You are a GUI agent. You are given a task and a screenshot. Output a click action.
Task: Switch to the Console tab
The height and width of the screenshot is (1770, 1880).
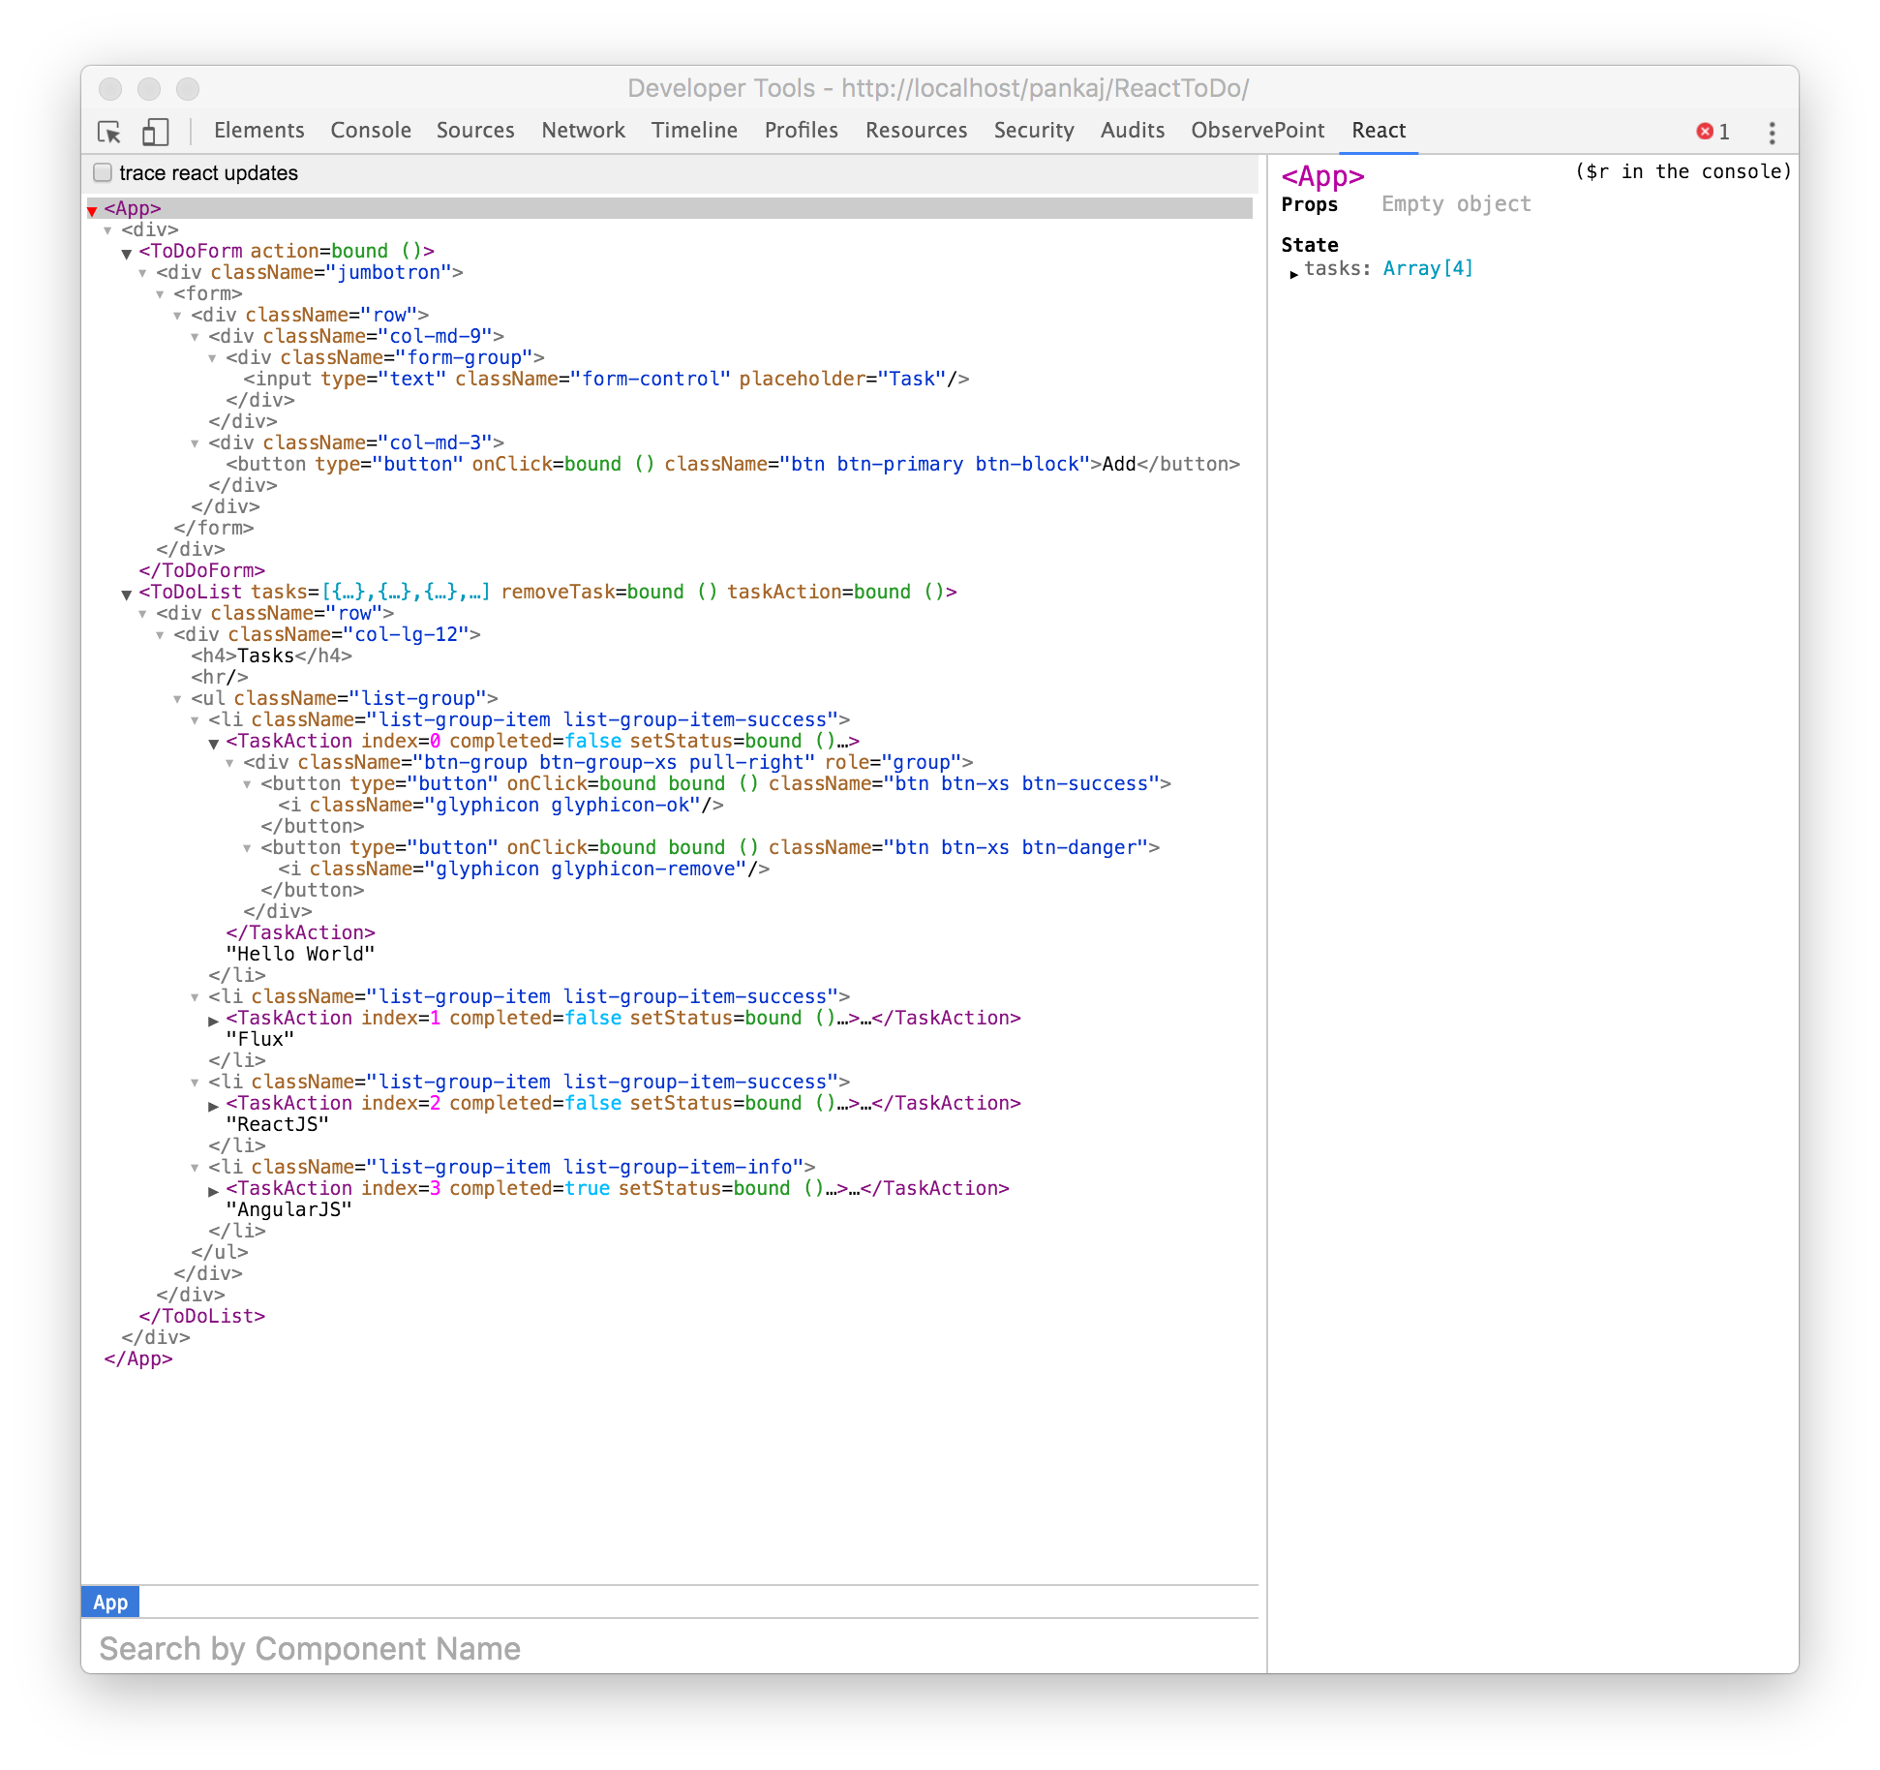click(371, 131)
